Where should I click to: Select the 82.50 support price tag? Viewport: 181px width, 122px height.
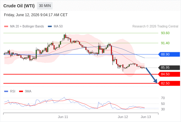[169, 83]
